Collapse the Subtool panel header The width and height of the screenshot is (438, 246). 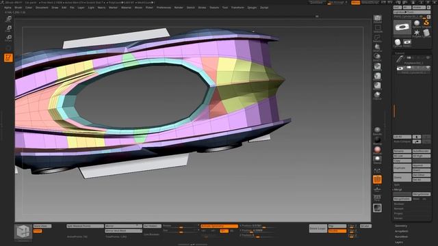pos(400,53)
